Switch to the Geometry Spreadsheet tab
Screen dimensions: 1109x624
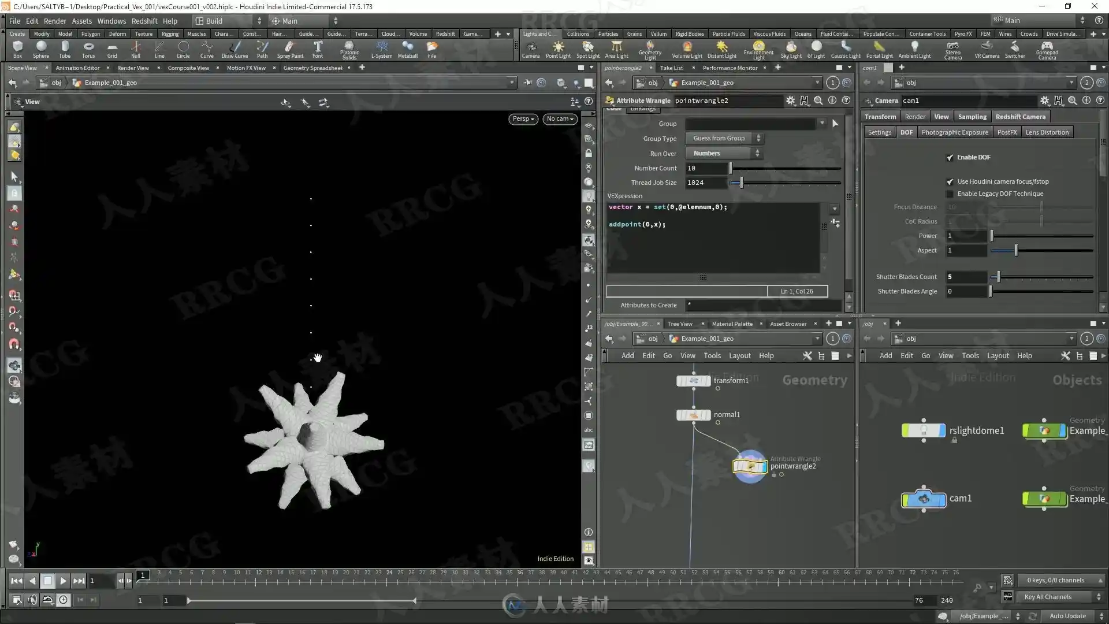pos(312,68)
